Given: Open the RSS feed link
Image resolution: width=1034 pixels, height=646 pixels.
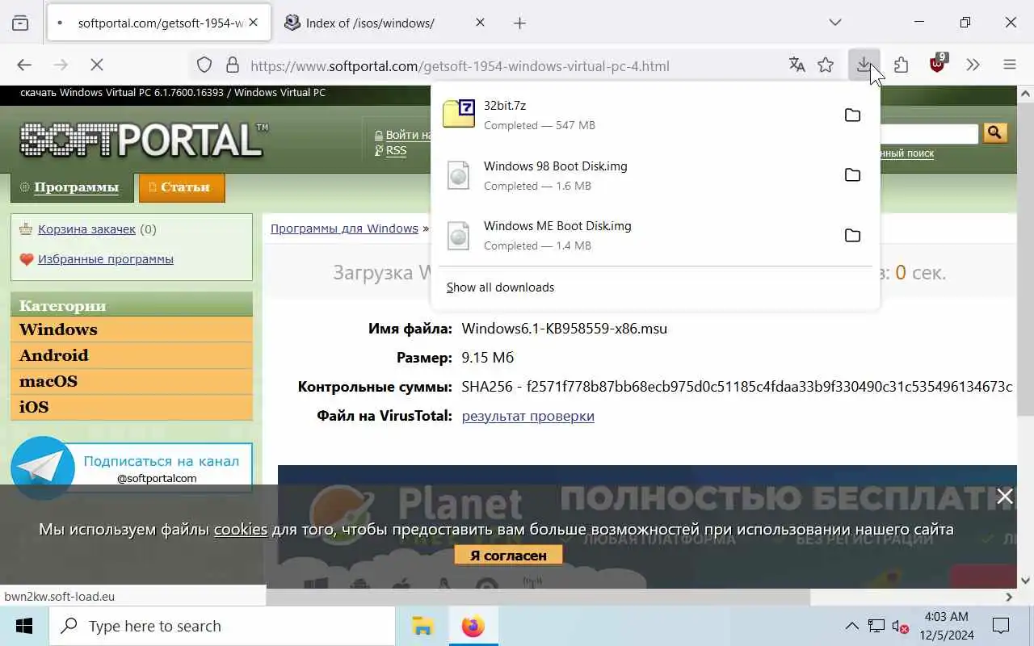Looking at the screenshot, I should click(x=396, y=151).
